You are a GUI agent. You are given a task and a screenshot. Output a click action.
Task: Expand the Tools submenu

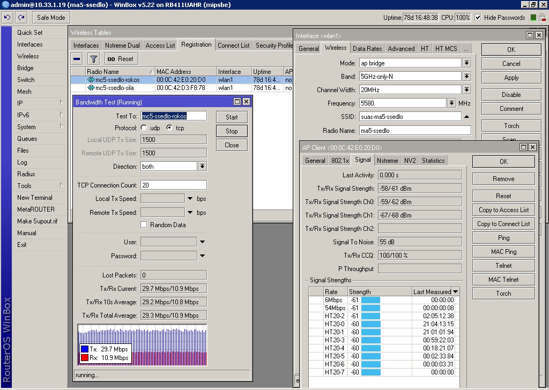pos(61,185)
